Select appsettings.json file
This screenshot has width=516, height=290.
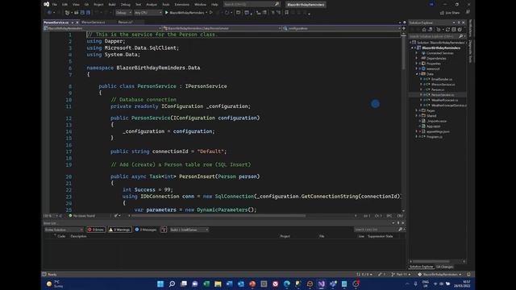point(438,131)
